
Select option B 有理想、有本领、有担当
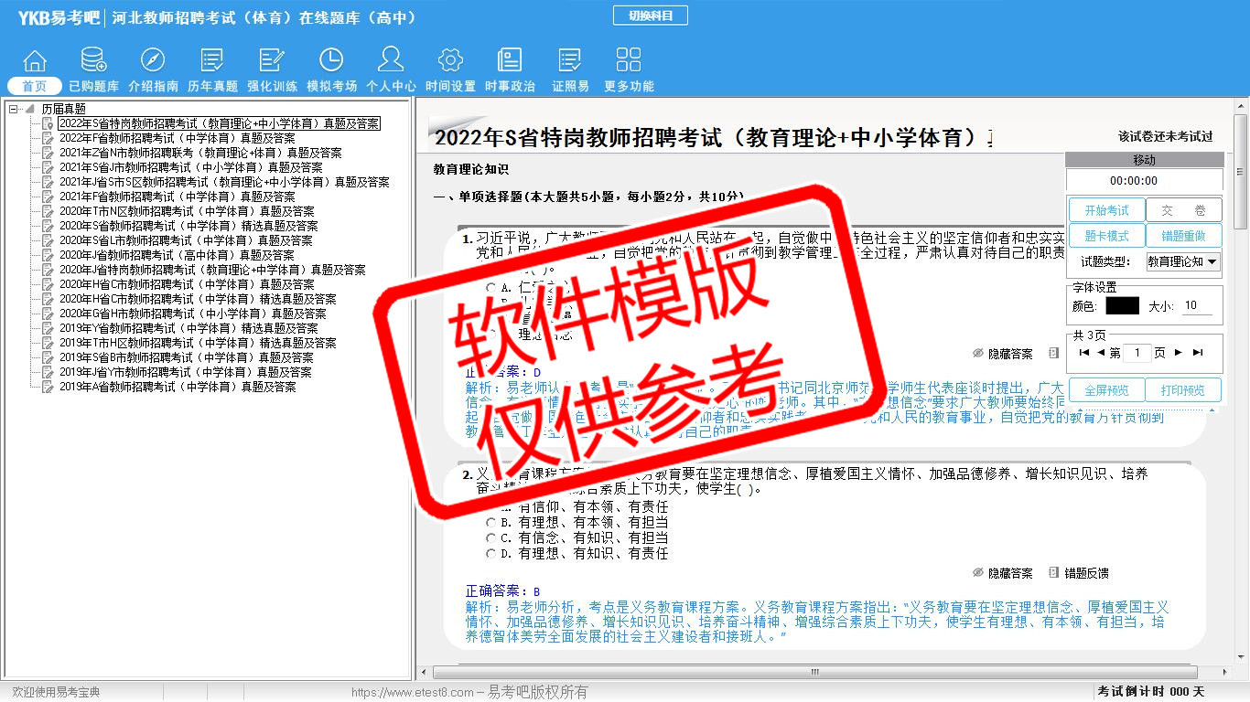[x=491, y=523]
